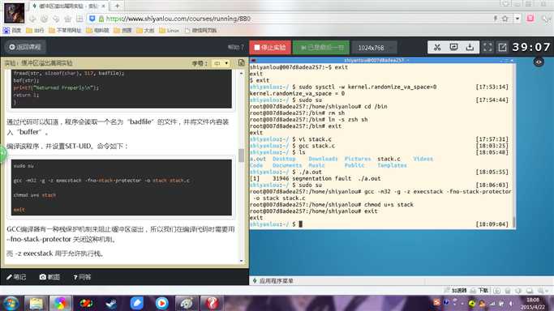Viewport: 554px width, 311px height.
Task: Click the blue play-button media player taskbar icon
Action: point(161,304)
